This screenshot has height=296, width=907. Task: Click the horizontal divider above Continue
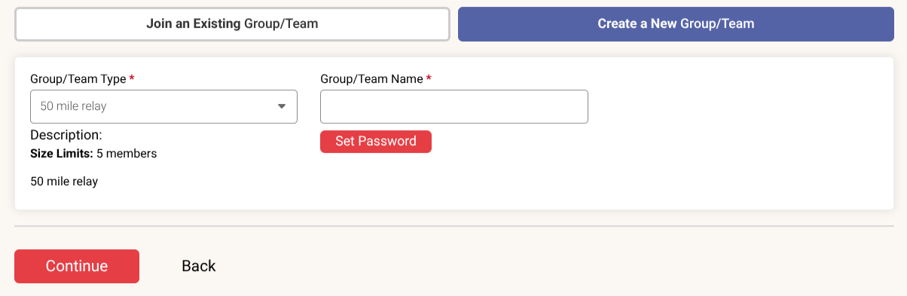click(x=453, y=226)
